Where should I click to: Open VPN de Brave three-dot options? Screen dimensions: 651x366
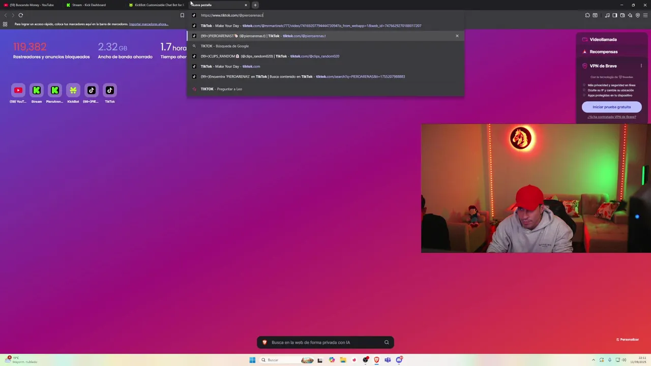[x=641, y=66]
